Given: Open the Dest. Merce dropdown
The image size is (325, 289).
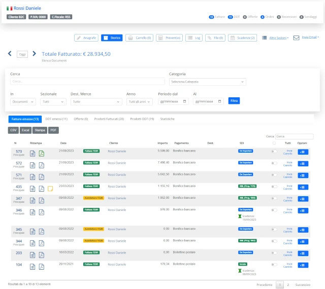Looking at the screenshot, I should pyautogui.click(x=96, y=101).
